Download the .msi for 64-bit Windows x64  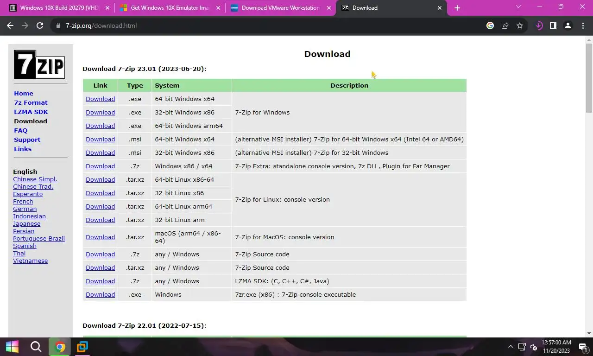[x=100, y=139]
